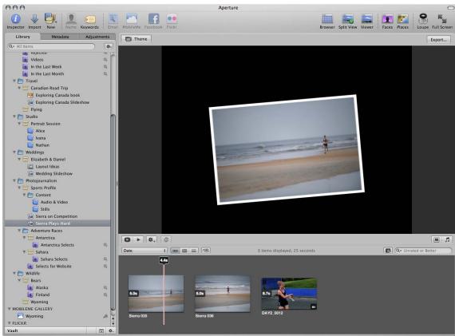
Task: Select Wedding Slideshow item
Action: [x=53, y=173]
